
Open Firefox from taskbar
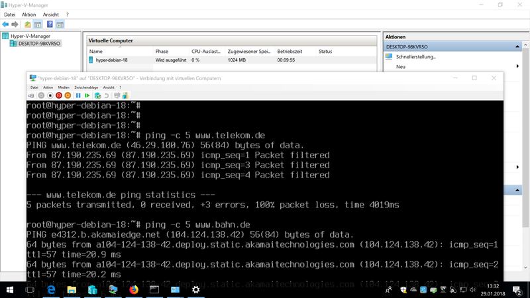134,290
